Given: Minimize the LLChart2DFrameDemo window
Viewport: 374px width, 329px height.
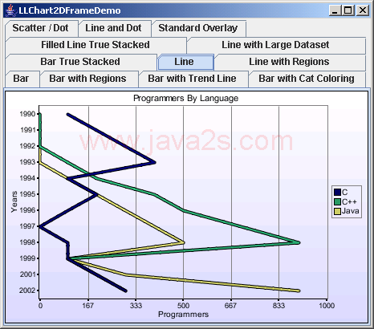Looking at the screenshot, I should coord(335,10).
